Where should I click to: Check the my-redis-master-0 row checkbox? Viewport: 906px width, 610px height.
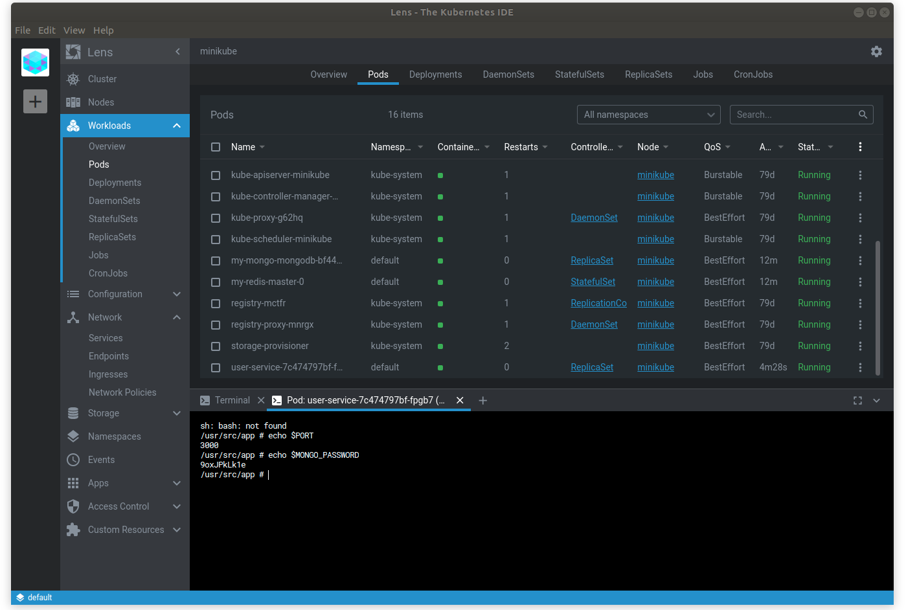216,282
